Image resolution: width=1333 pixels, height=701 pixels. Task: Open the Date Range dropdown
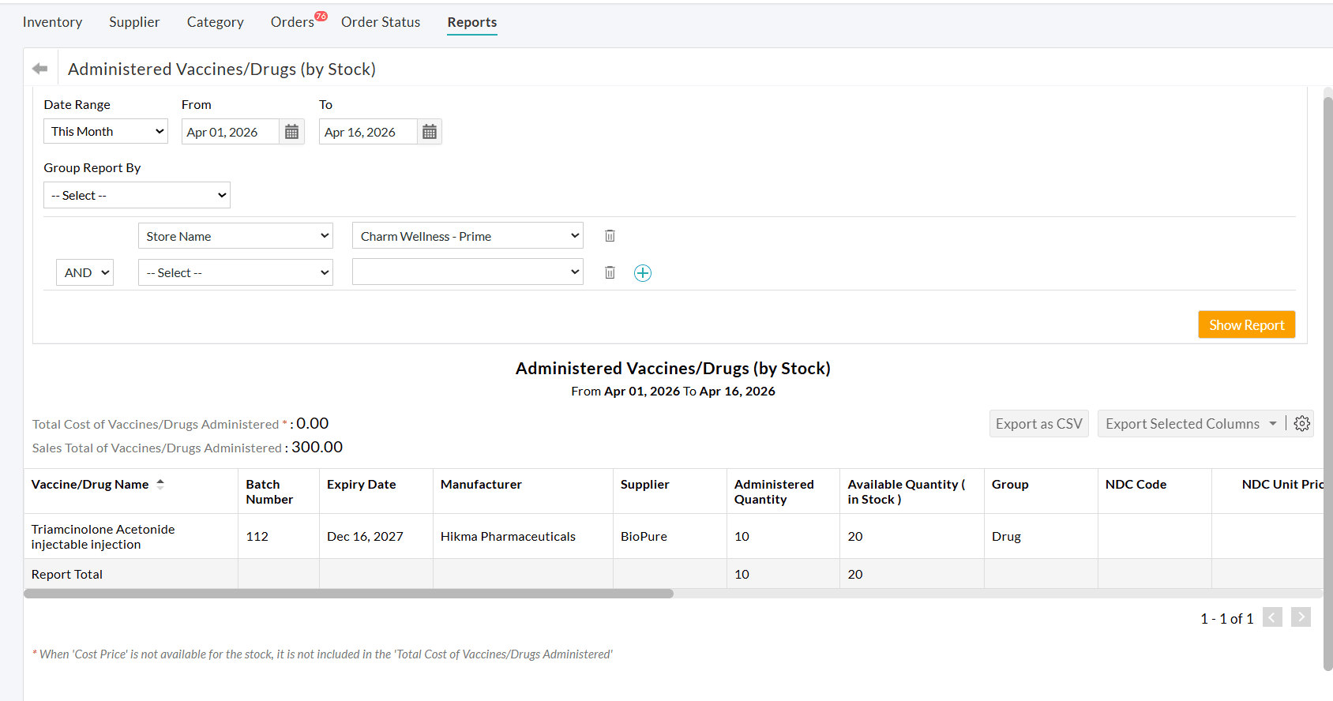pyautogui.click(x=106, y=131)
